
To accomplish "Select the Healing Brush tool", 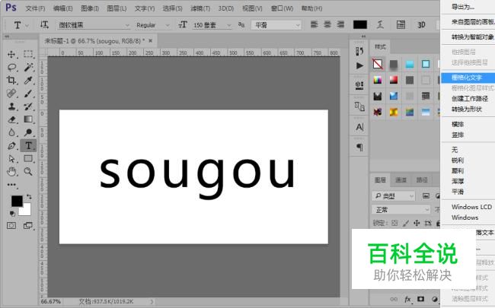I will (x=11, y=94).
